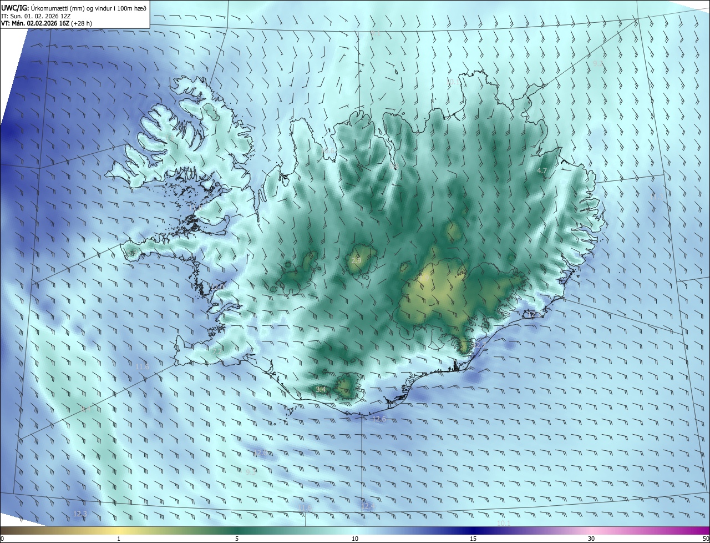
Task: Click the '50' tick label on the colour scale
Action: 706,539
